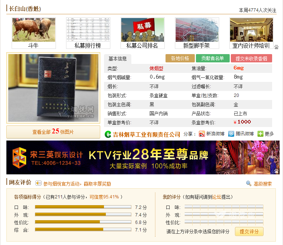The image size is (283, 245).
Task: Open the 室内设计师培训 ad thumbnail
Action: click(x=251, y=33)
